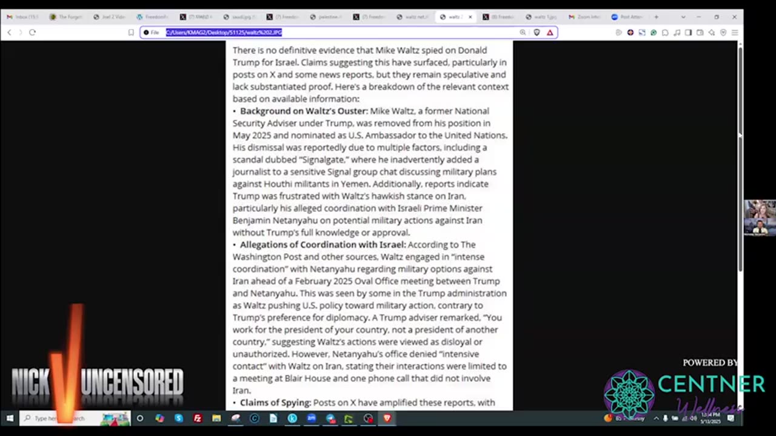The height and width of the screenshot is (436, 776).
Task: Open the browser hamburger menu
Action: pyautogui.click(x=735, y=32)
